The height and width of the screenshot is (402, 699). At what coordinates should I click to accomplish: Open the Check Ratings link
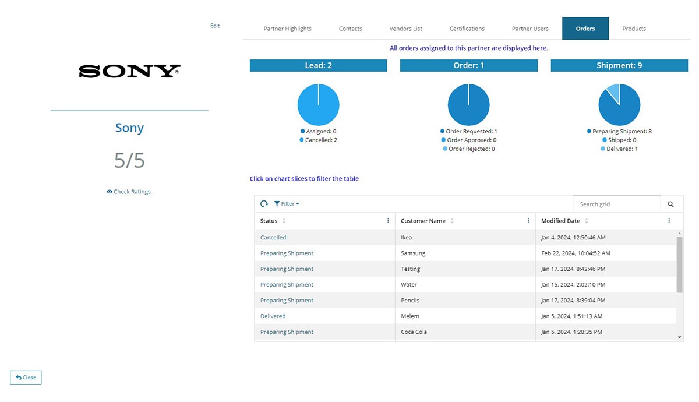[x=129, y=192]
